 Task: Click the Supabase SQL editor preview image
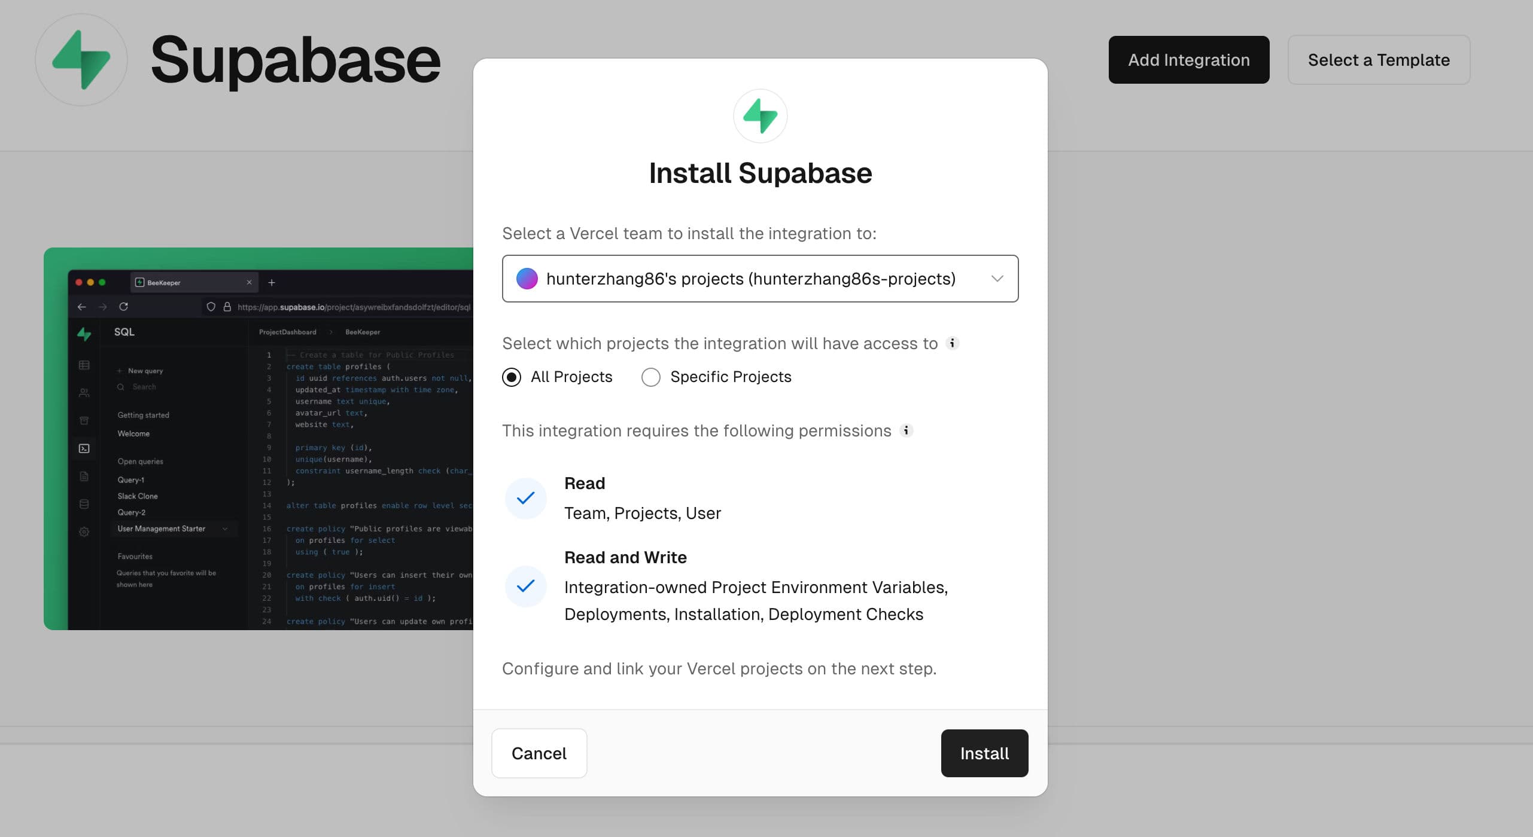[258, 438]
